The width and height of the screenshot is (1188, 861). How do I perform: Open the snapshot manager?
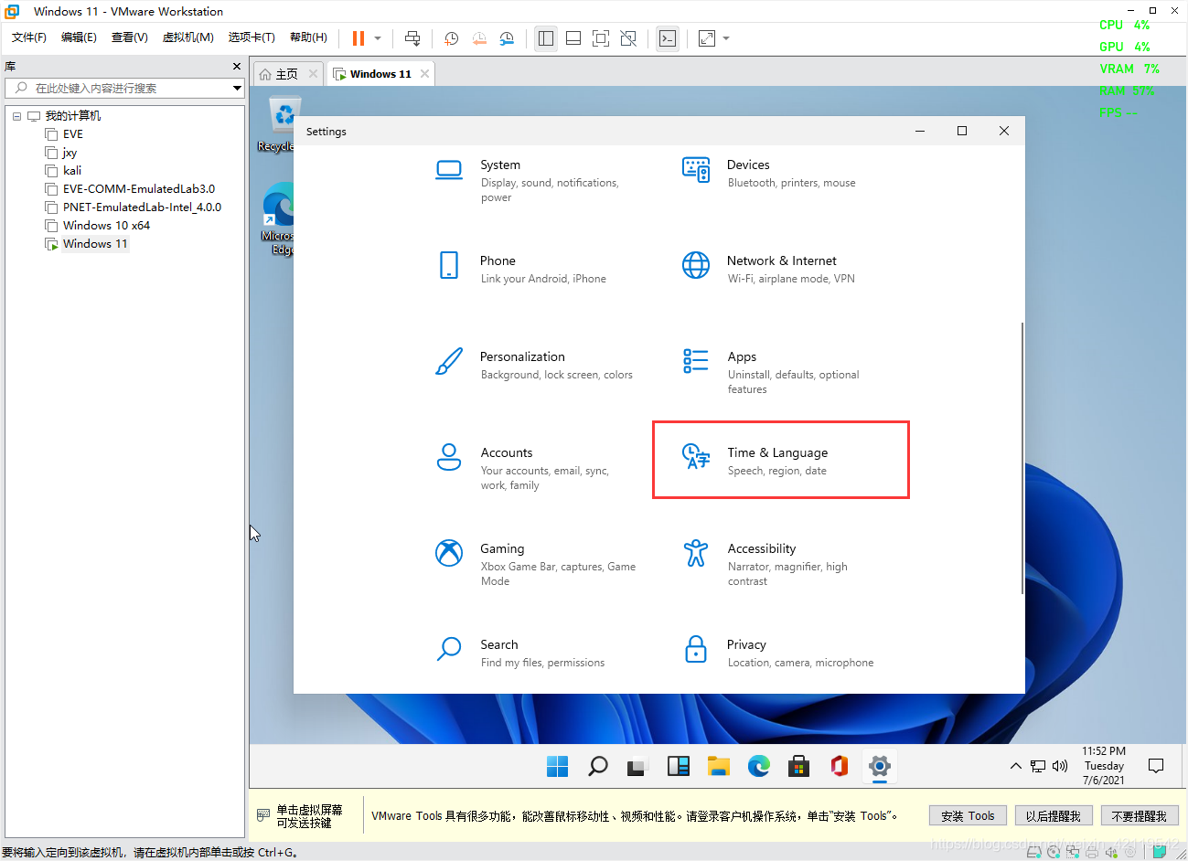[x=507, y=38]
